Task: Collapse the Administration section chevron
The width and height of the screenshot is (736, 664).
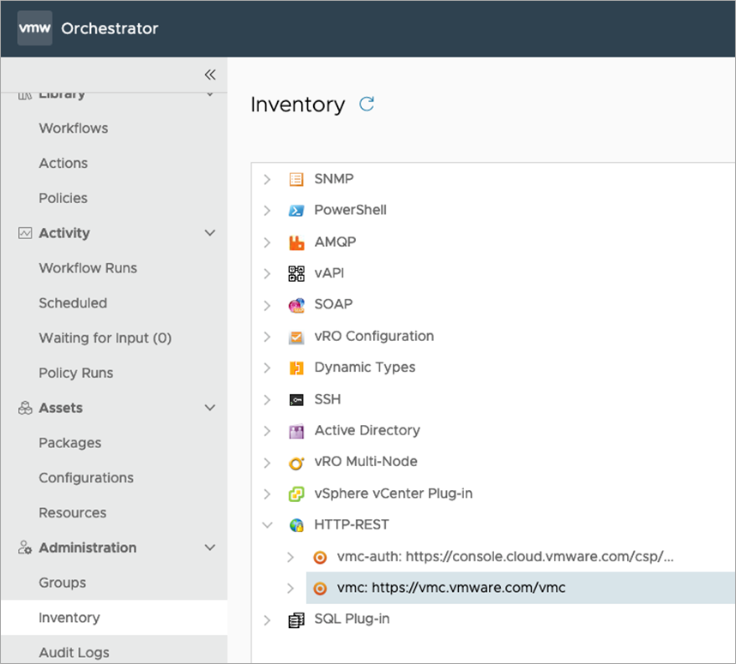Action: tap(210, 547)
